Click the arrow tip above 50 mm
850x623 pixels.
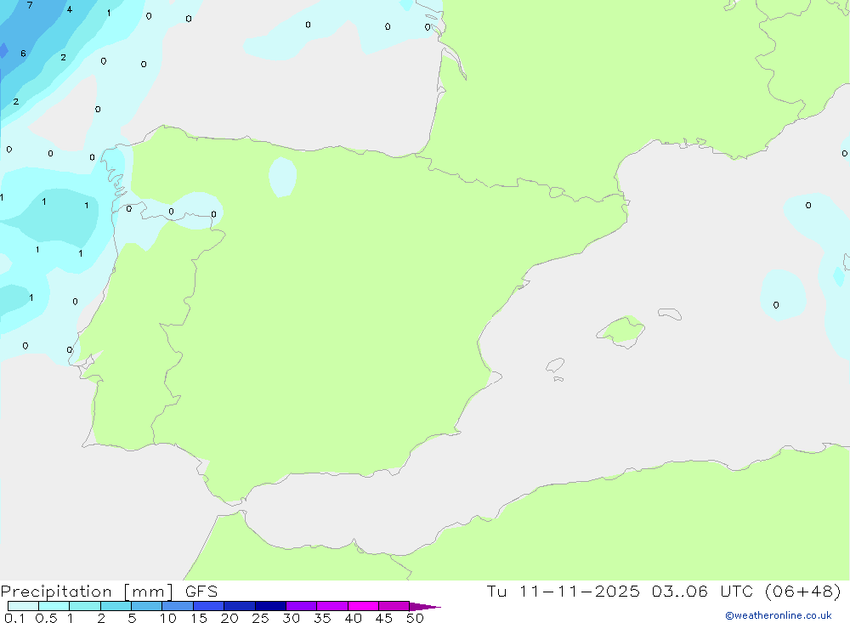[425, 607]
